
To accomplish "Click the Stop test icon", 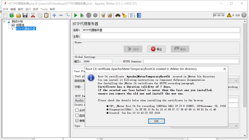I will click(x=89, y=15).
